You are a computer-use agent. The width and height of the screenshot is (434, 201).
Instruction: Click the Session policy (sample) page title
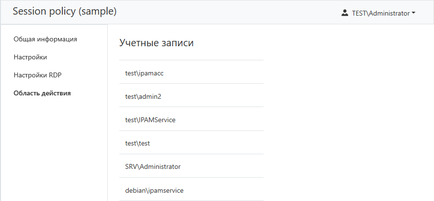[65, 12]
